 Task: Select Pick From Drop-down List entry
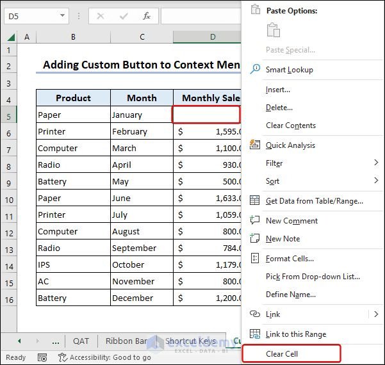[x=313, y=277]
